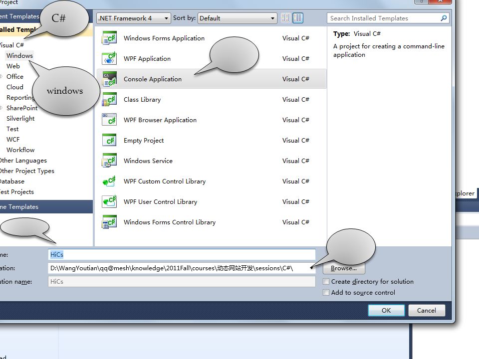Screen dimensions: 479x359
Task: Click the WPF Browser Application template icon
Action: [109, 120]
